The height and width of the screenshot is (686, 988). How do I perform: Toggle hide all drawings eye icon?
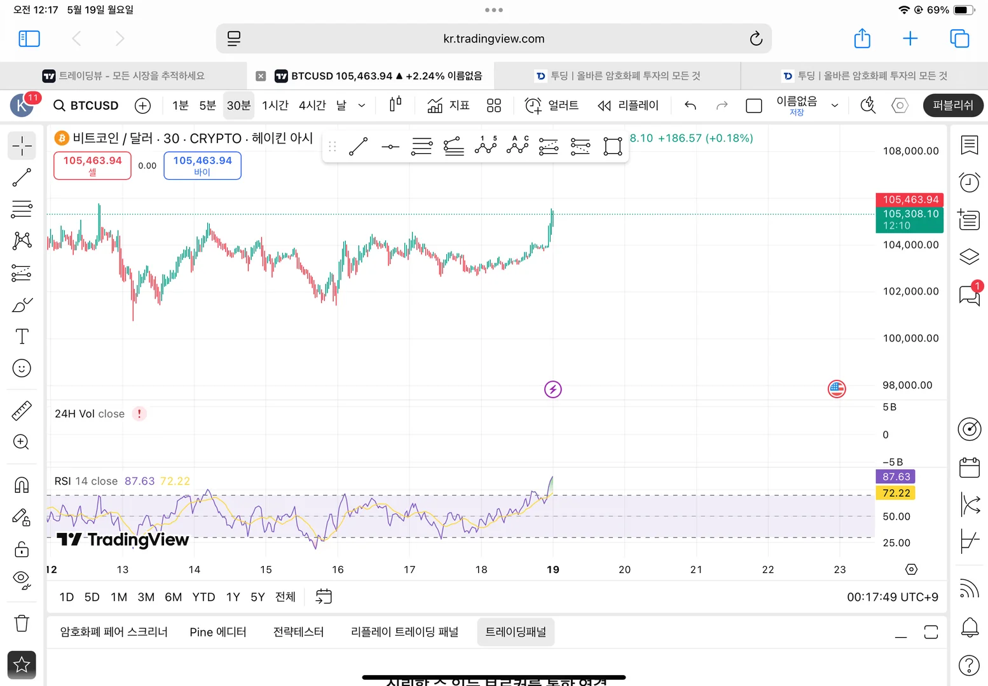click(x=22, y=580)
